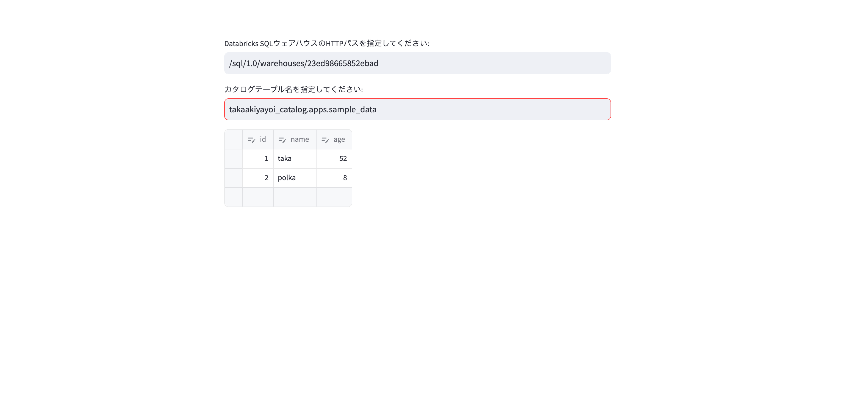The image size is (854, 407).
Task: Click the age column header
Action: [334, 139]
